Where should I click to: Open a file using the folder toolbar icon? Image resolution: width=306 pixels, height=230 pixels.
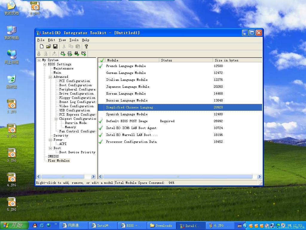(48, 46)
